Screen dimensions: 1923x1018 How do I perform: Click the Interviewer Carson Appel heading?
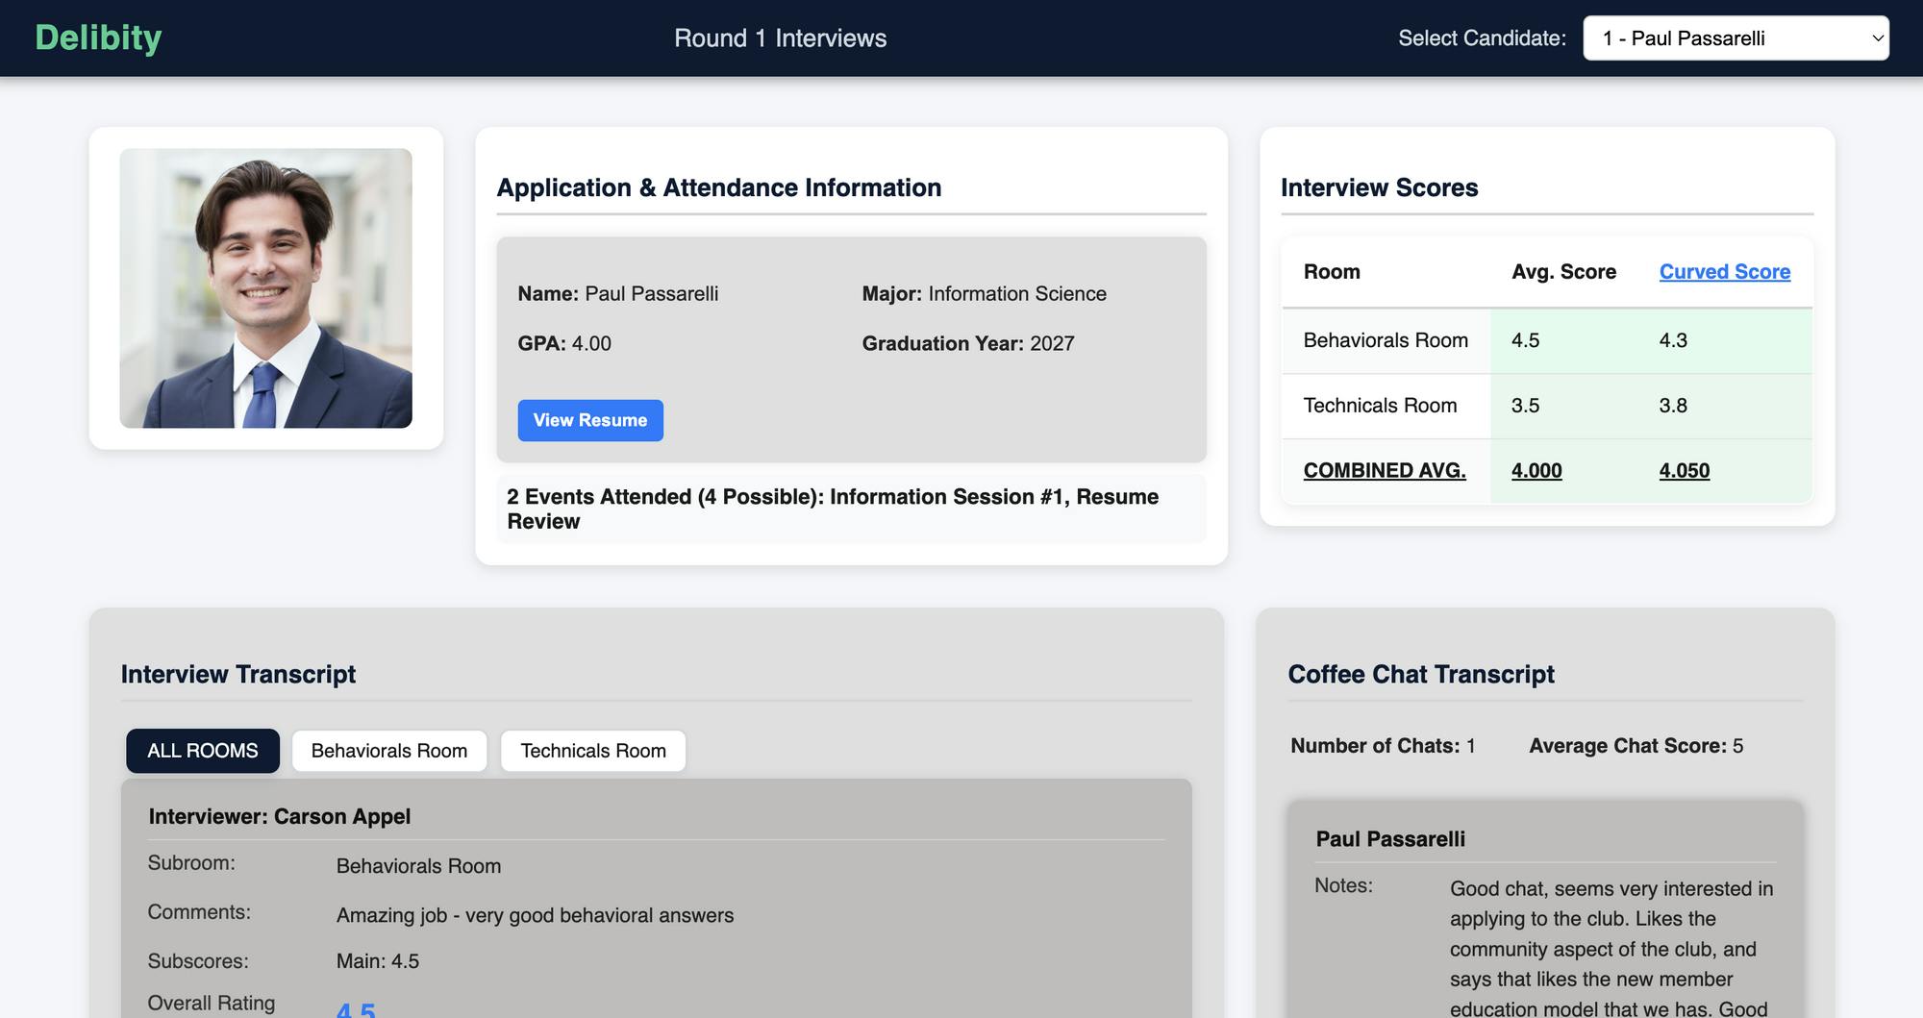tap(279, 816)
